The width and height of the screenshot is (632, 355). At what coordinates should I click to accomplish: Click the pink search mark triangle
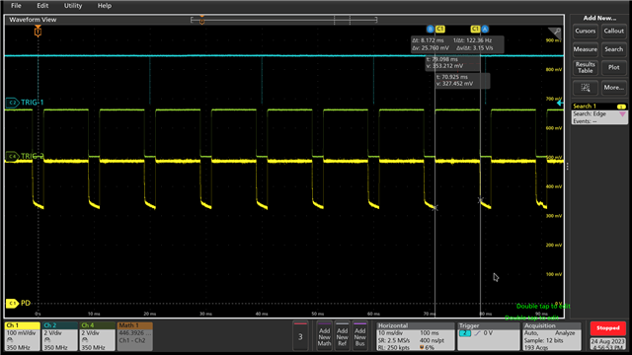622,114
